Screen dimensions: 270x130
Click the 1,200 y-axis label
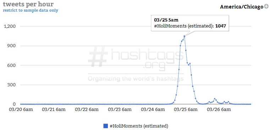point(10,26)
